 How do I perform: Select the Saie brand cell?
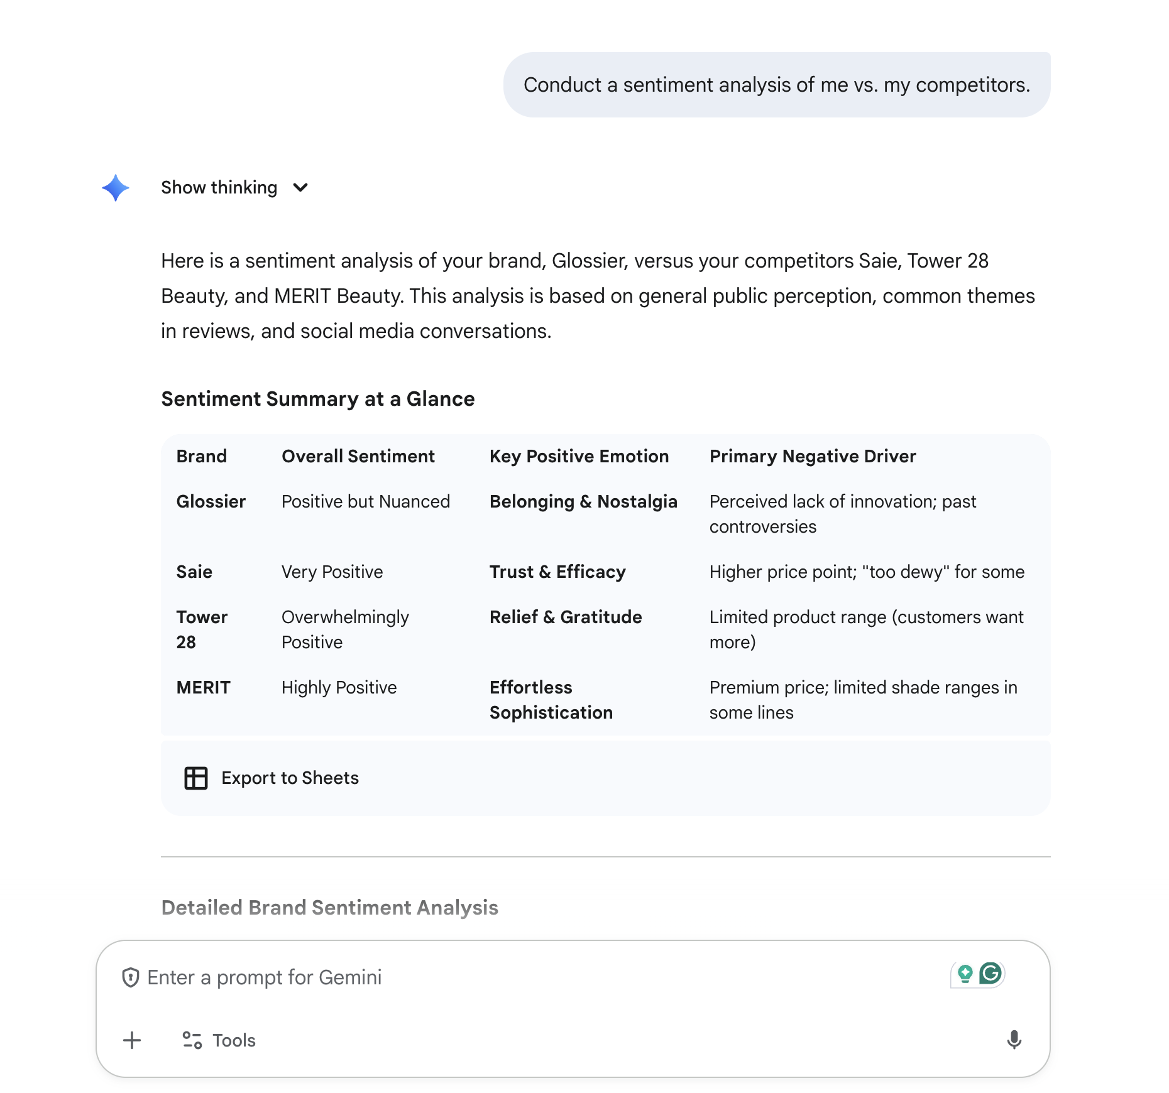[x=194, y=572]
